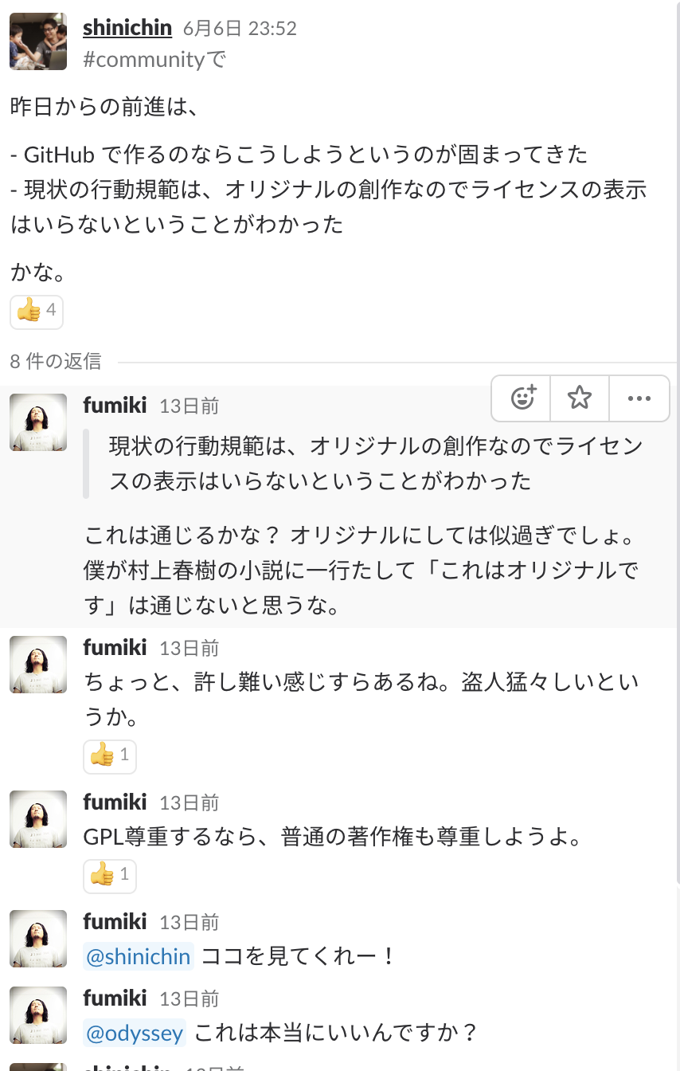Click the @shinichin mention
Screen dimensions: 680x1071
click(x=138, y=956)
